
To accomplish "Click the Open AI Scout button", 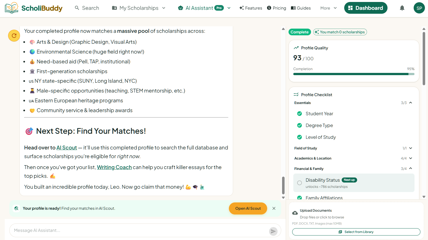I will pyautogui.click(x=248, y=208).
